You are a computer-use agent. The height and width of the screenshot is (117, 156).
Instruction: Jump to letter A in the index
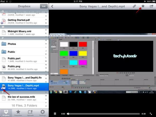click(46, 19)
